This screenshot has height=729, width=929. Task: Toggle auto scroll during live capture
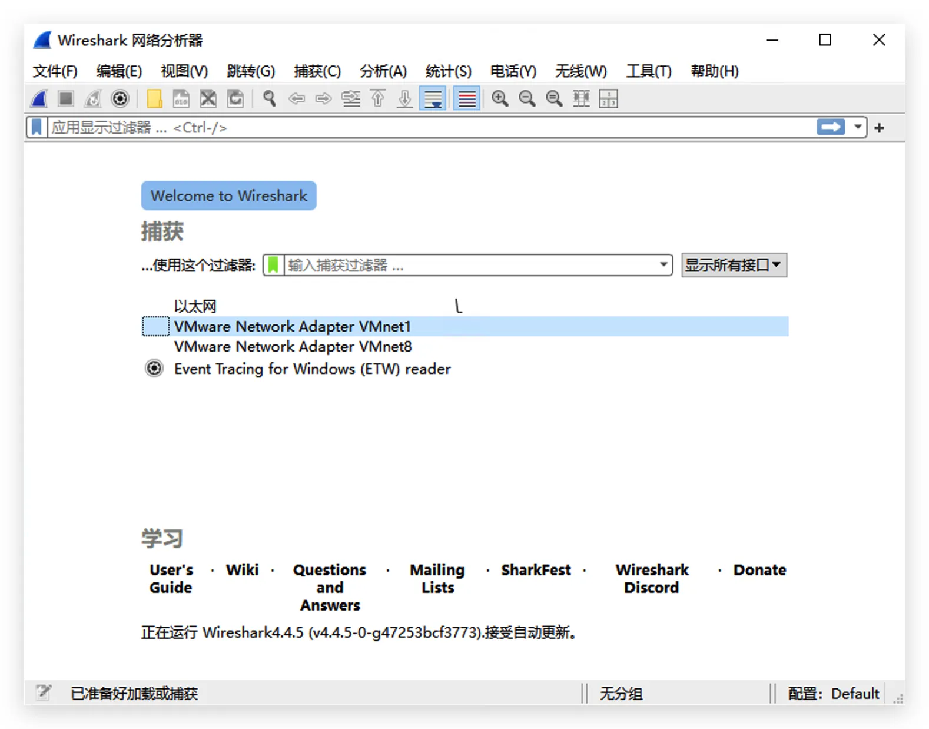coord(433,98)
